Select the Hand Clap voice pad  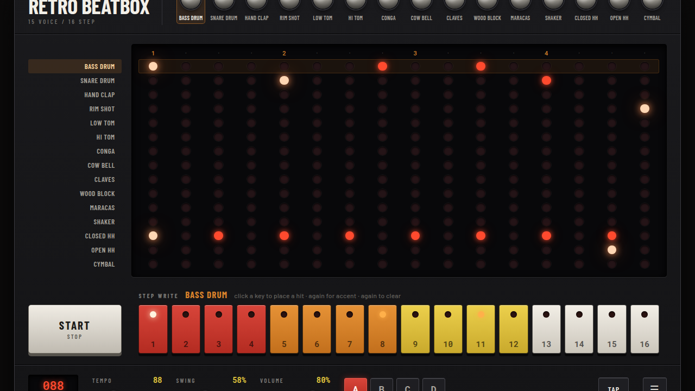[x=257, y=11]
